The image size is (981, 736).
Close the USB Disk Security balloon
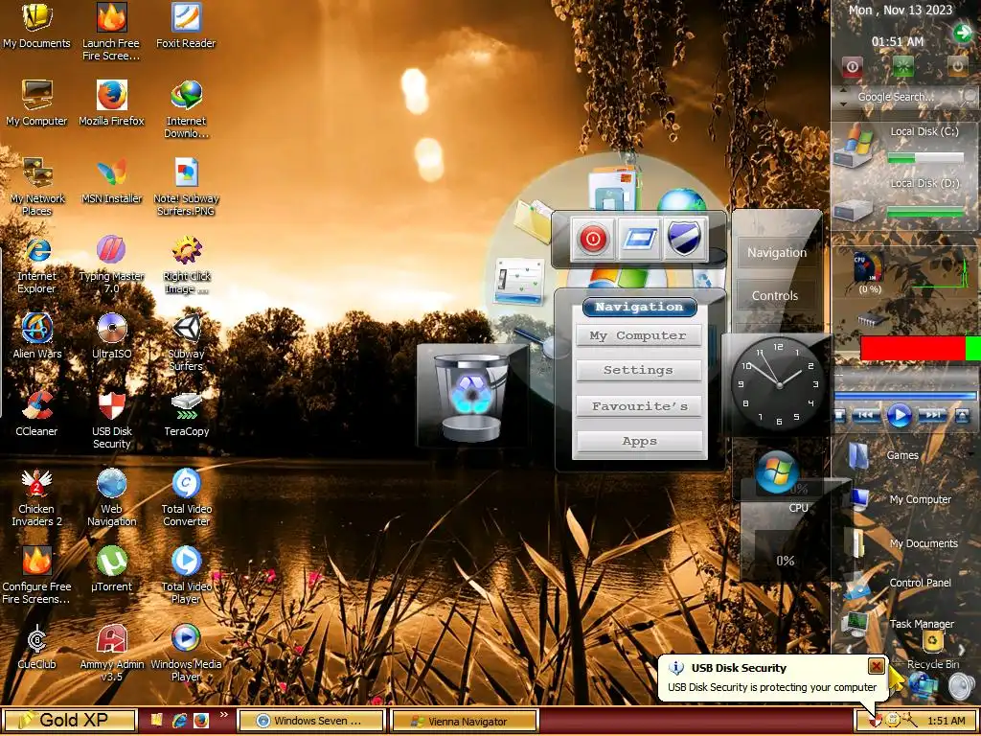pos(876,666)
